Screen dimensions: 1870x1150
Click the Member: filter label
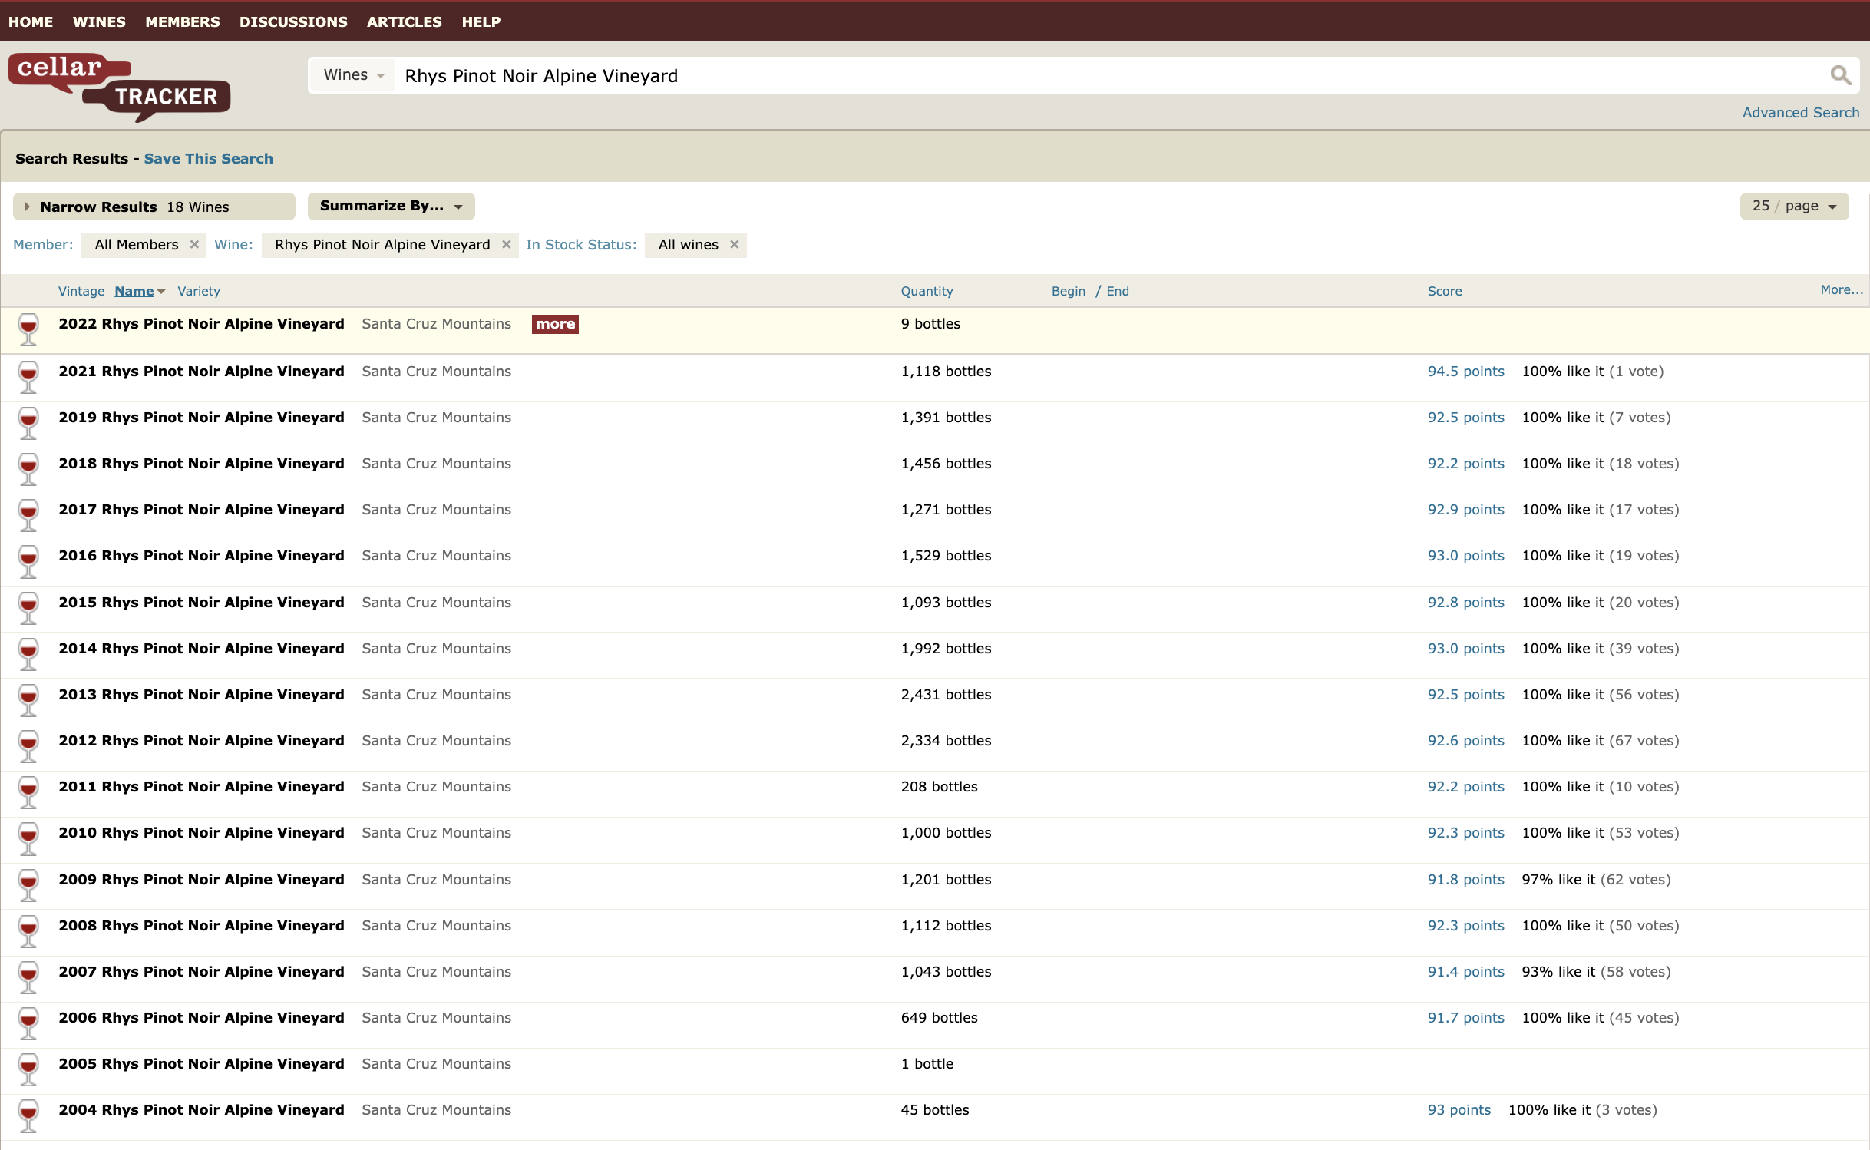point(43,245)
